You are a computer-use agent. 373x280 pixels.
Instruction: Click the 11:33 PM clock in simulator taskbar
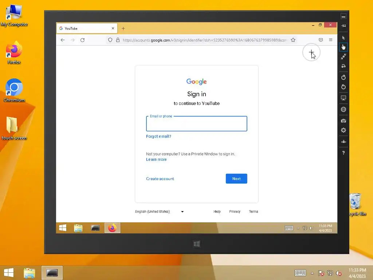[x=325, y=228]
